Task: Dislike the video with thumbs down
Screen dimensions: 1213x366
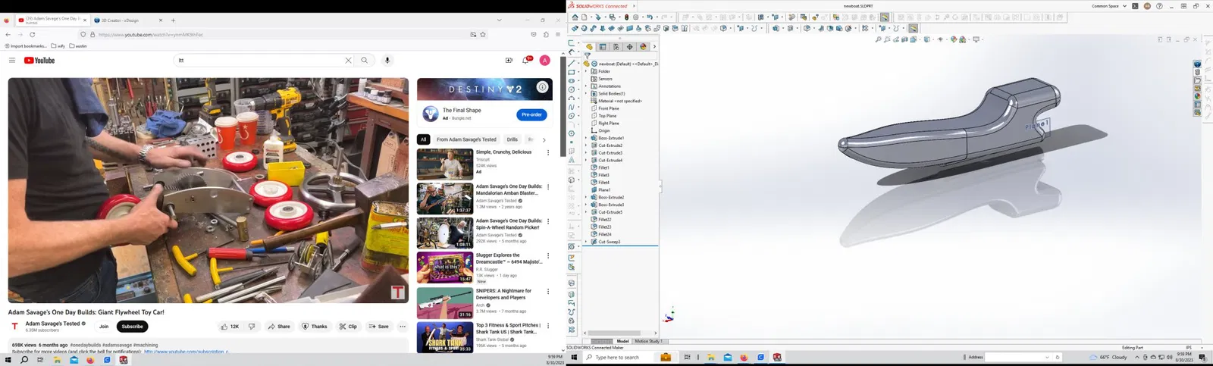Action: (252, 327)
